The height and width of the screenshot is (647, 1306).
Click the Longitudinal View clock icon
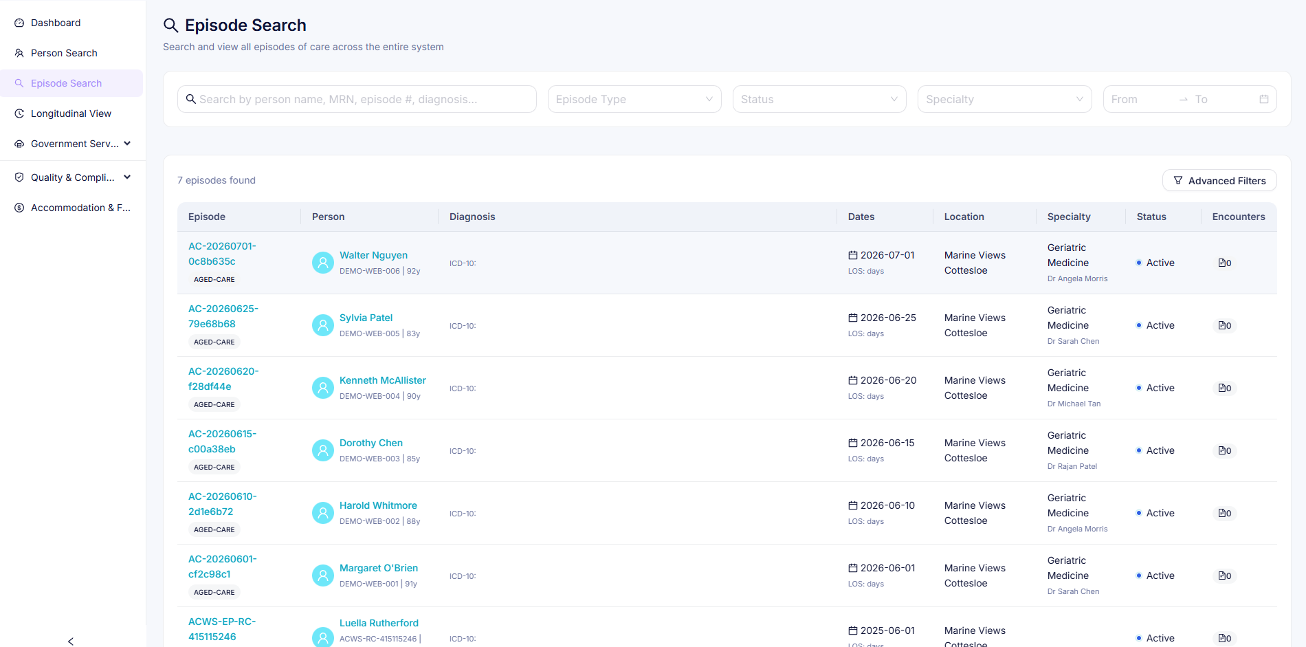19,113
